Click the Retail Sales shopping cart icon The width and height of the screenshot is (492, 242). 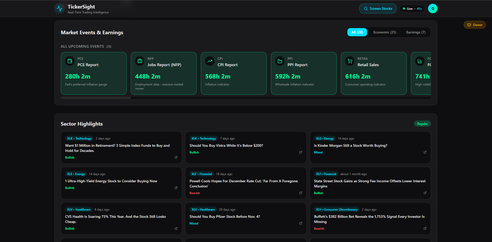350,61
